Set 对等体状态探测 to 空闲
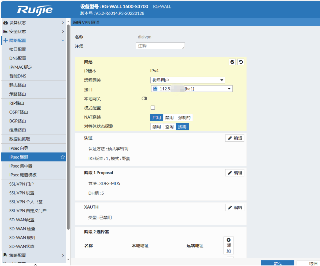320x266 pixels. click(x=169, y=127)
